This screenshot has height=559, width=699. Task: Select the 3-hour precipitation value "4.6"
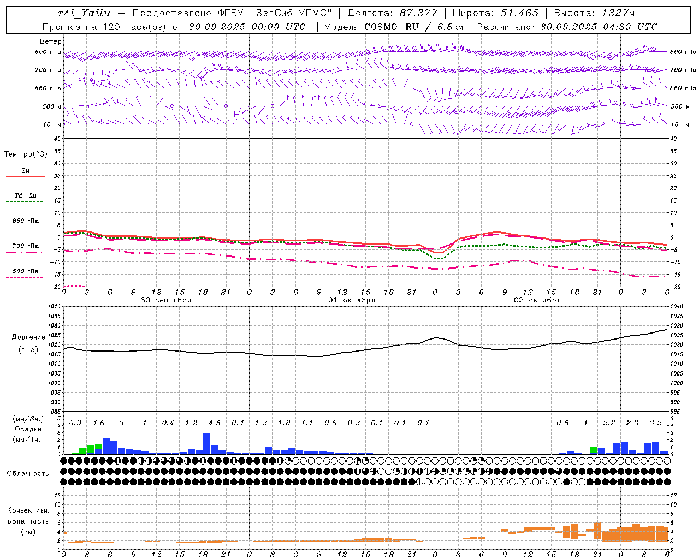(x=98, y=423)
